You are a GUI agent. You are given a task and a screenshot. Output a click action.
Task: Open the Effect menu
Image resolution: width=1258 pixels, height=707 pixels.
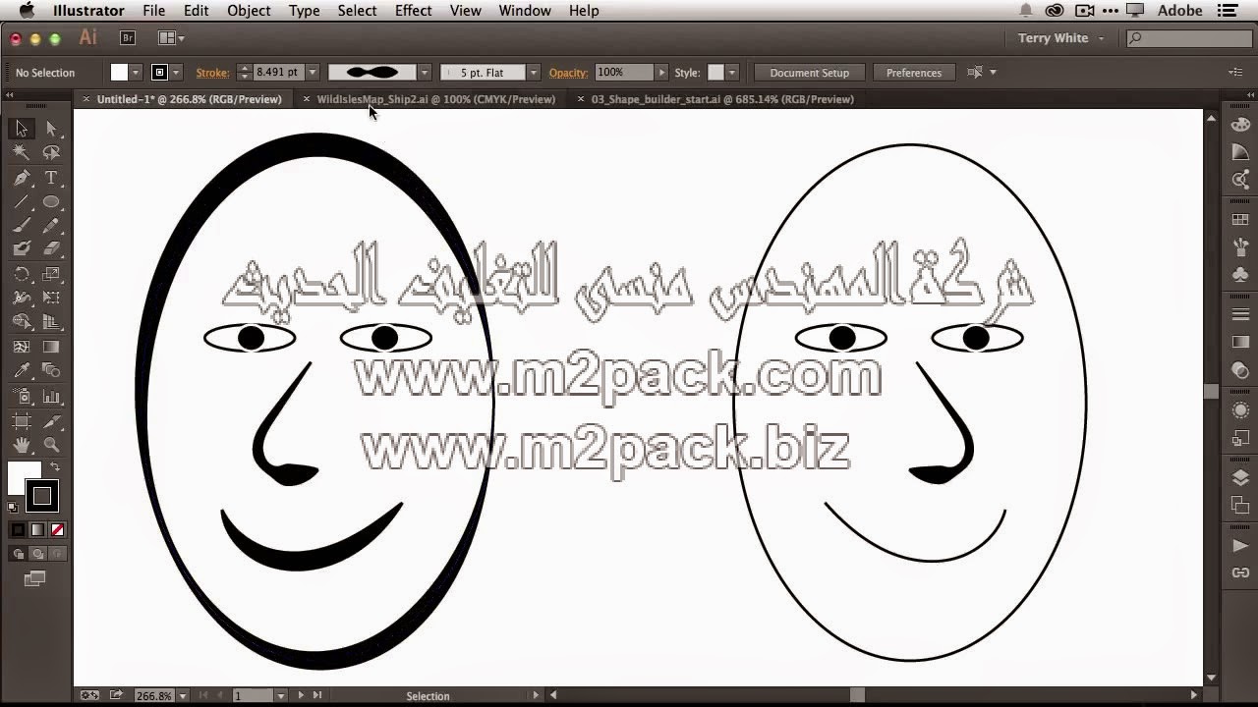[413, 10]
